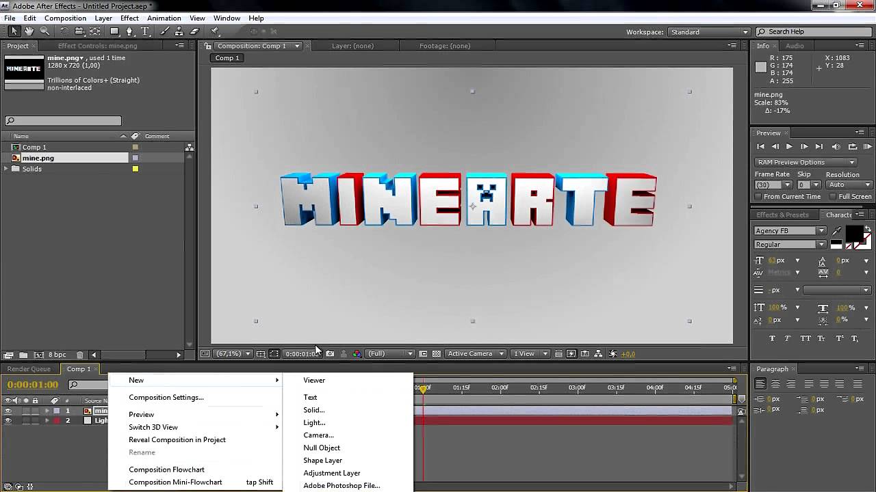Open the Resolution Auto dropdown
Viewport: 876px width, 492px height.
tap(849, 184)
